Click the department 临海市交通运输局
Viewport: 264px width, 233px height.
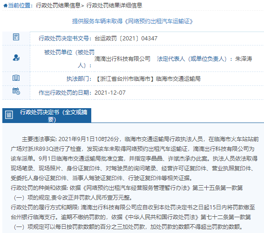pyautogui.click(x=178, y=79)
